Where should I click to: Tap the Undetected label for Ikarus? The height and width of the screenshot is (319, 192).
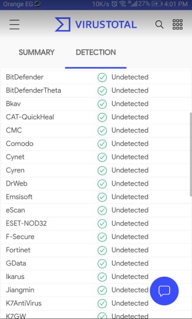pos(130,276)
